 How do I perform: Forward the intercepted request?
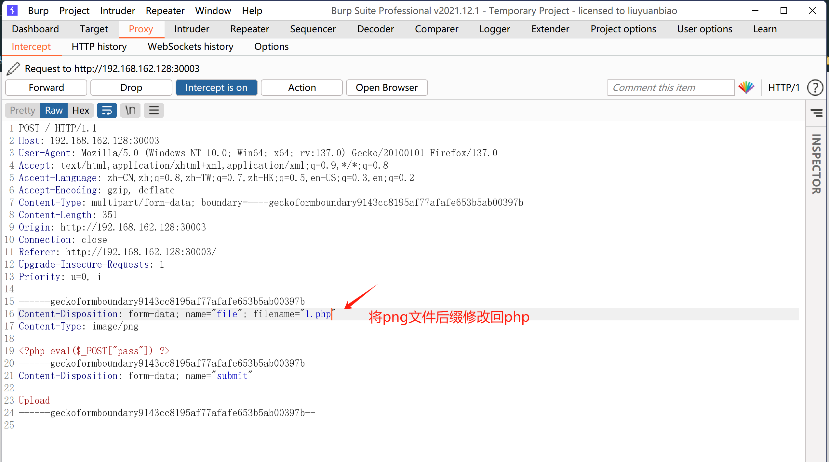(x=46, y=88)
